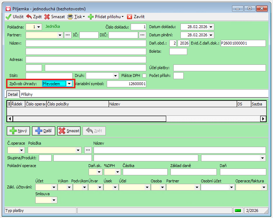Select the Detail tab
This screenshot has height=218, width=273.
point(12,94)
